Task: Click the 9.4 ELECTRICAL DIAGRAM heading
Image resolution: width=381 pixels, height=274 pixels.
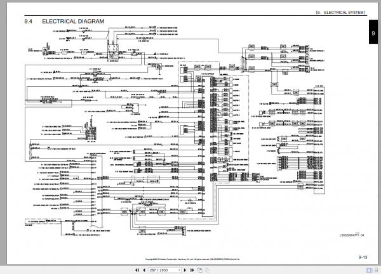Action: point(64,22)
